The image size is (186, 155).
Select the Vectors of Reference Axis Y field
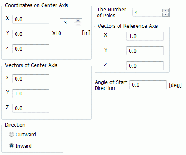[x=145, y=51]
